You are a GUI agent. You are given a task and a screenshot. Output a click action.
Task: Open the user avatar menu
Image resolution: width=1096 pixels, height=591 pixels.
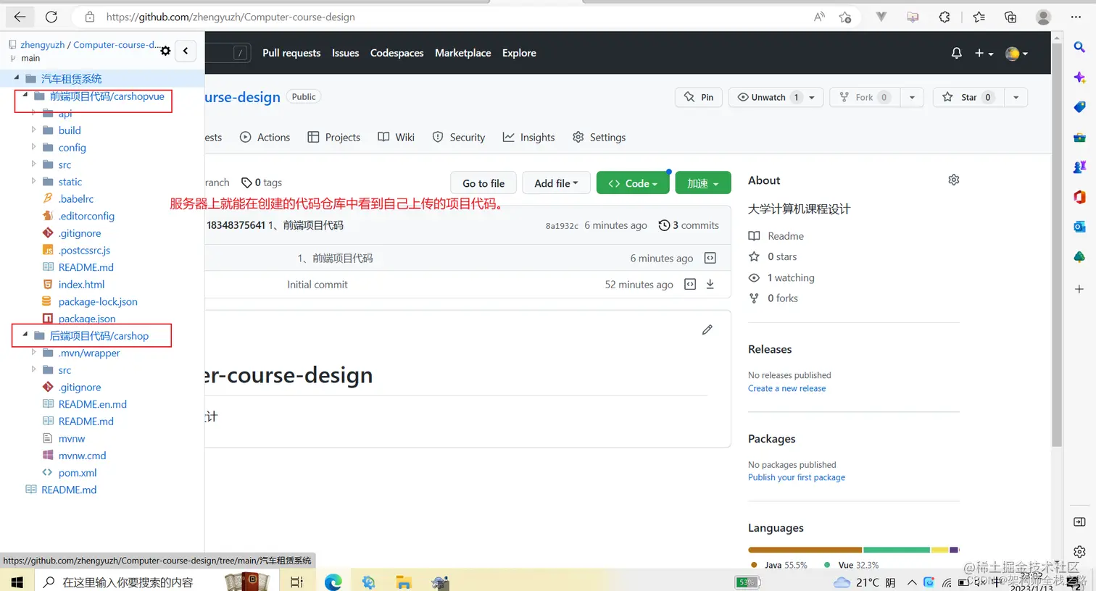(1016, 53)
